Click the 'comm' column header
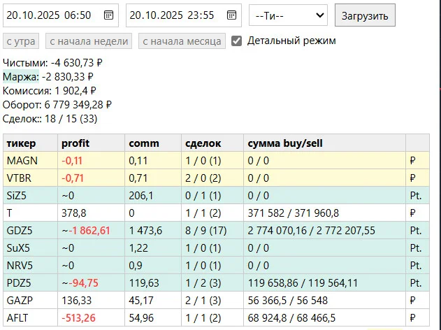 tap(153, 143)
